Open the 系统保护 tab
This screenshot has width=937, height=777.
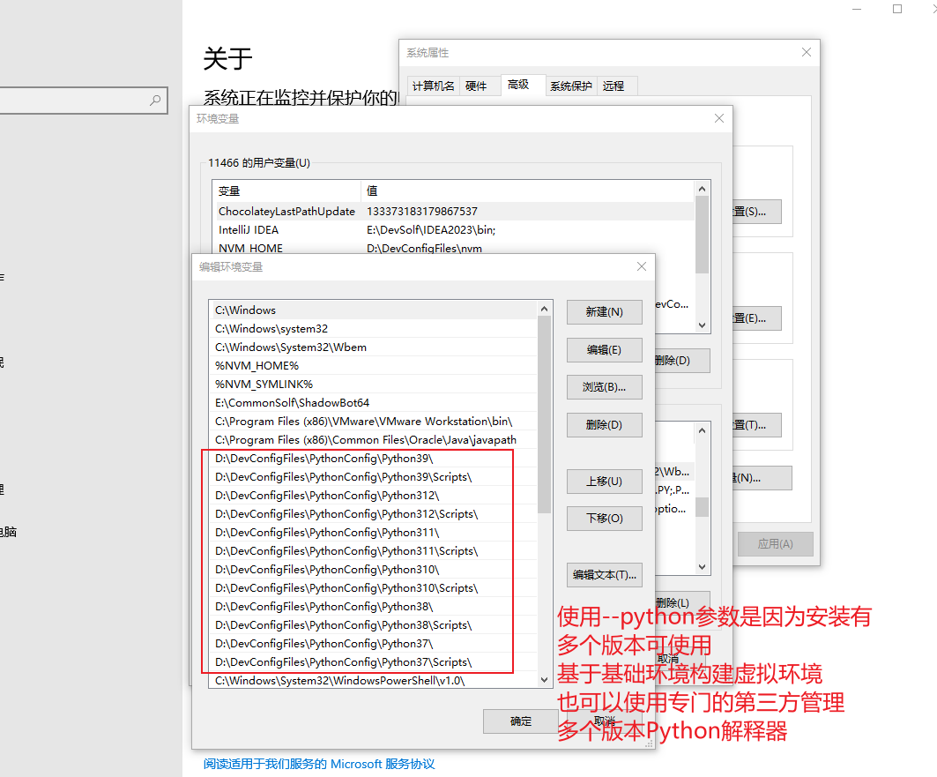pyautogui.click(x=570, y=86)
